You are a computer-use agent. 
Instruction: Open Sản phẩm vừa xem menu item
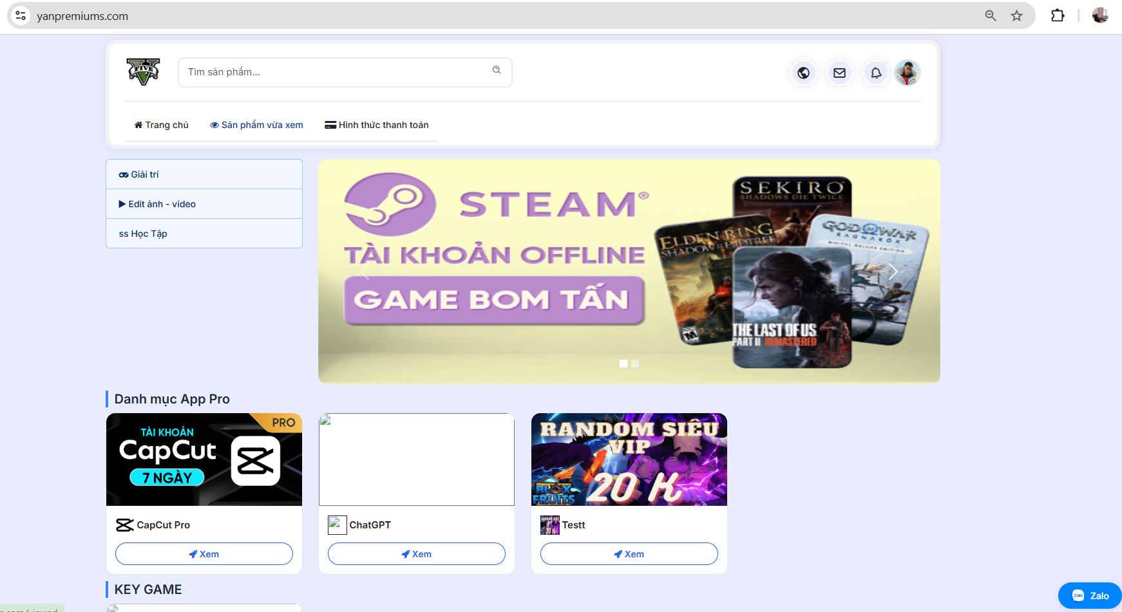[256, 125]
